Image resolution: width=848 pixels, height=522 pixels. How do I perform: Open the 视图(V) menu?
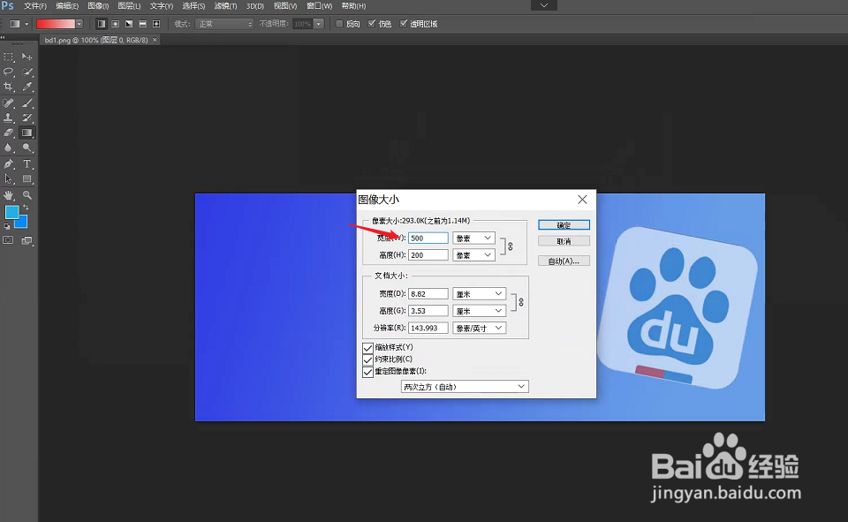pyautogui.click(x=285, y=6)
